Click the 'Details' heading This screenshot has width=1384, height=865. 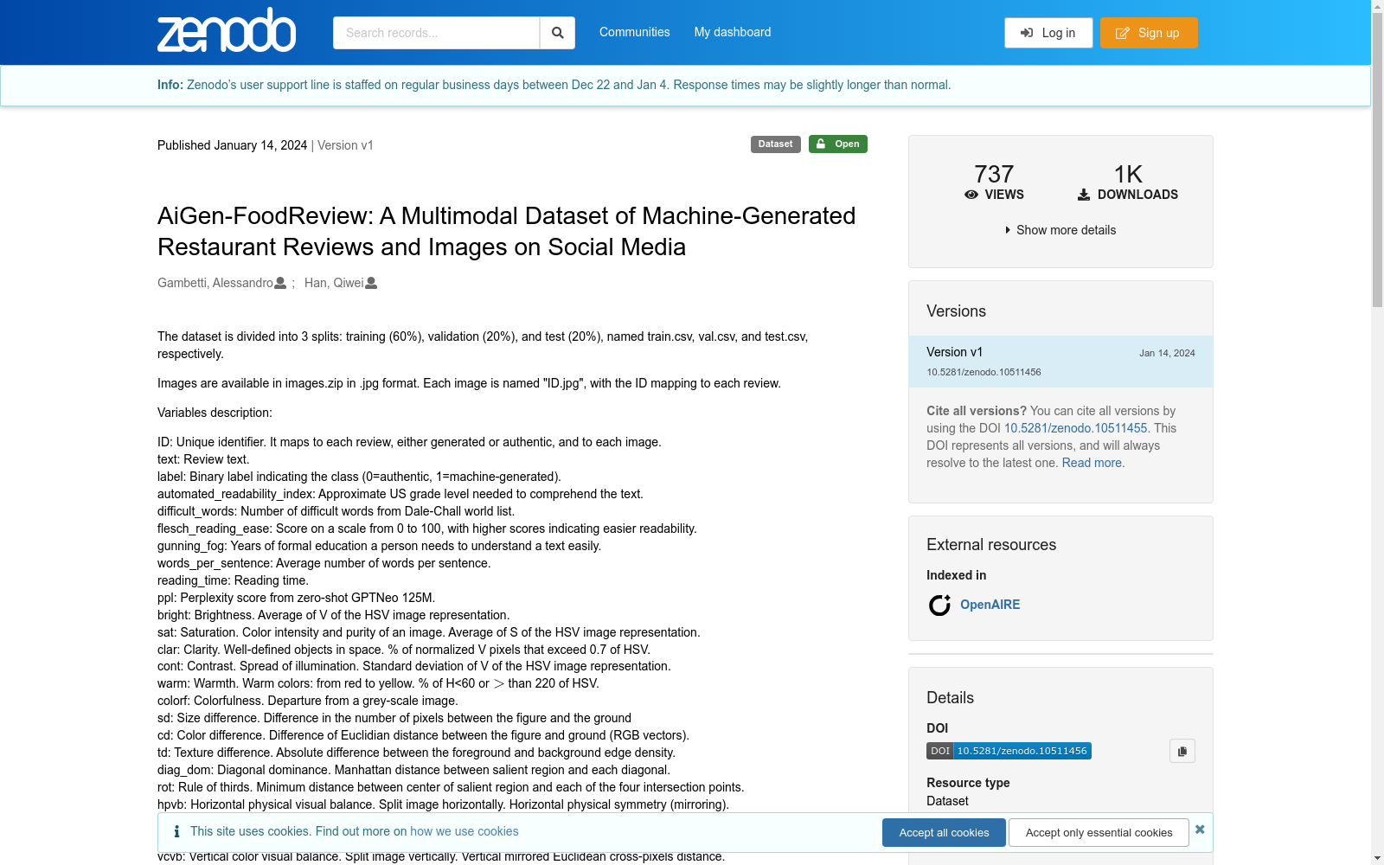pos(950,698)
